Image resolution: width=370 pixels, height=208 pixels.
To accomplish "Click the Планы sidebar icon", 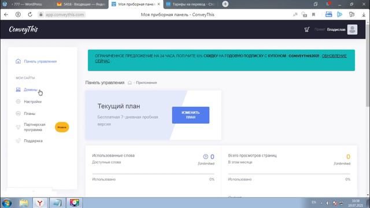I will 18,113.
